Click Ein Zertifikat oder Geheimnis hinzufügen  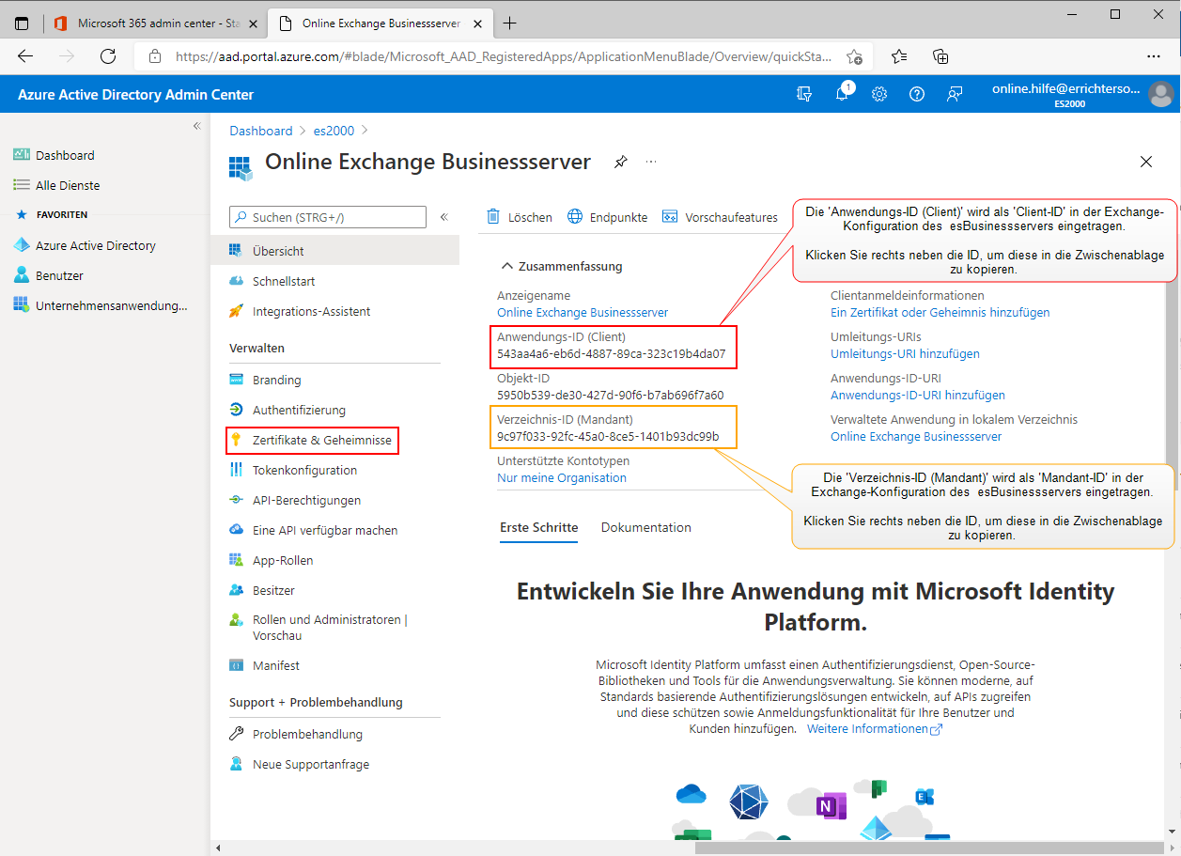(x=940, y=312)
